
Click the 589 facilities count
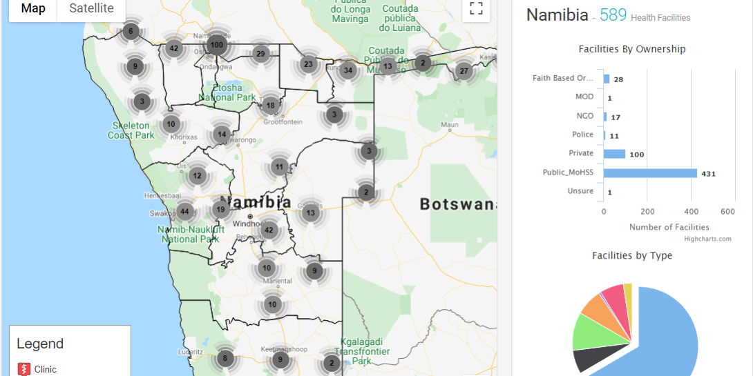613,15
